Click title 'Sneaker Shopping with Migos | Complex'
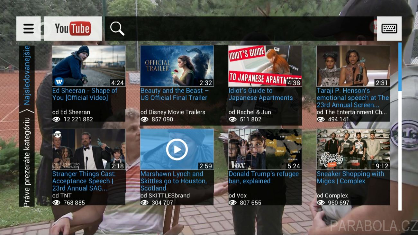Viewport: 418px width, 235px height. pyautogui.click(x=350, y=177)
